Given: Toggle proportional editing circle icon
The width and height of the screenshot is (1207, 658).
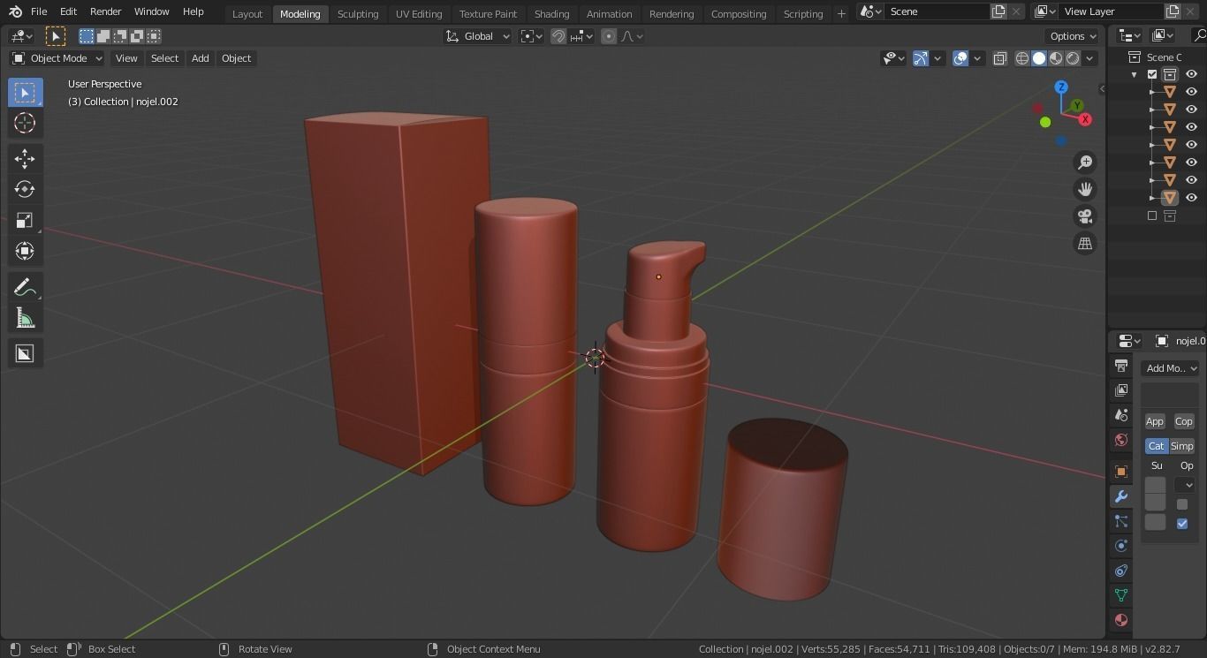Looking at the screenshot, I should 609,36.
